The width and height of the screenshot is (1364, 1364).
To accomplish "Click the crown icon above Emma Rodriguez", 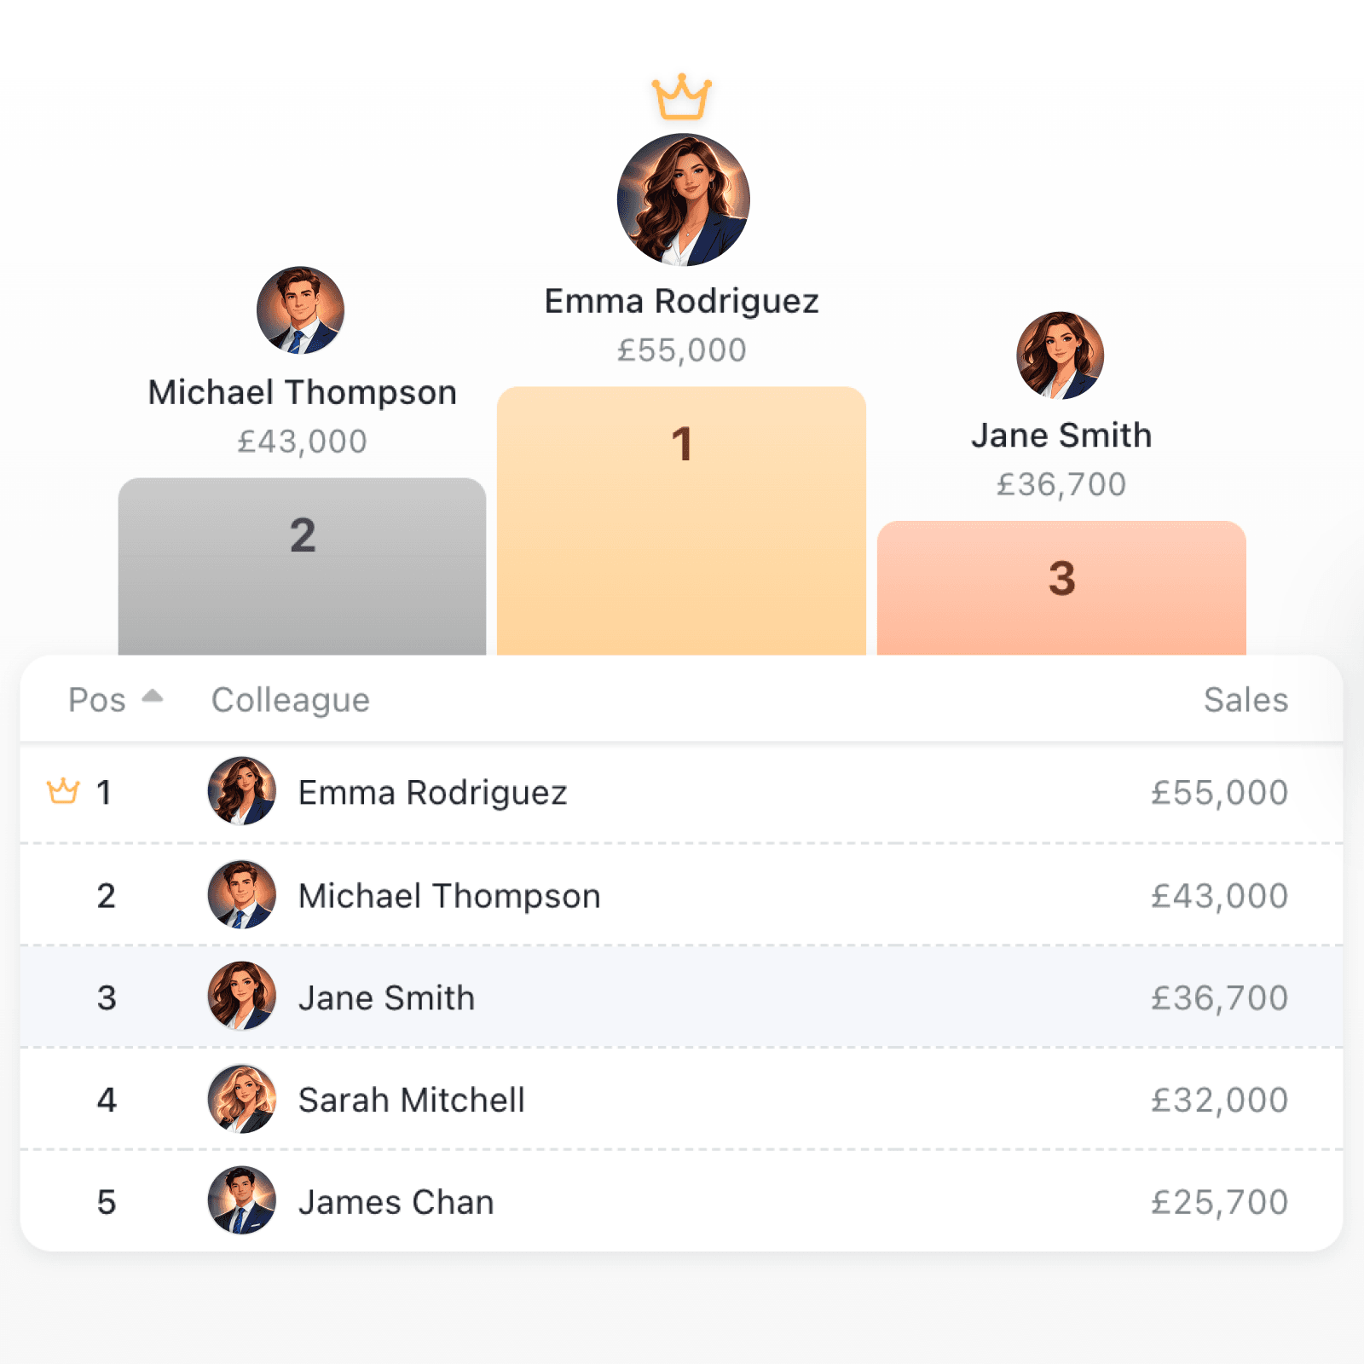I will pos(681,96).
